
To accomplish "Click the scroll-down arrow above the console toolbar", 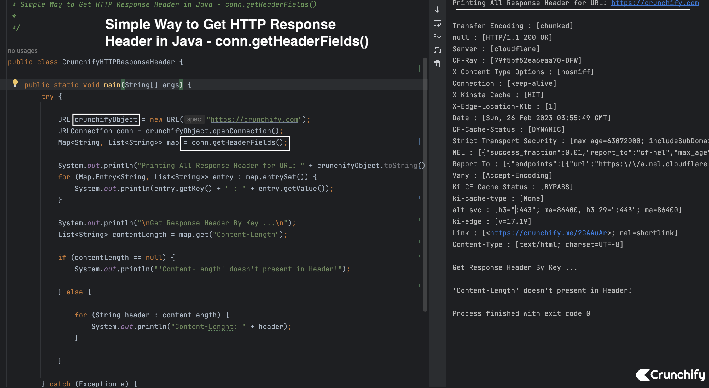I will pyautogui.click(x=437, y=10).
